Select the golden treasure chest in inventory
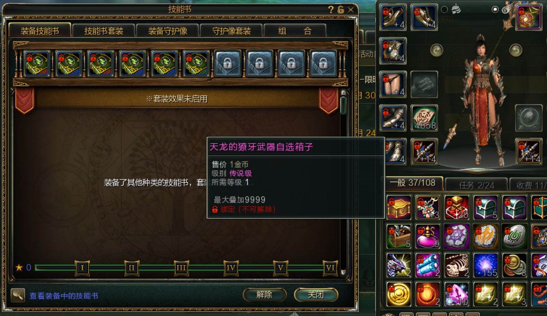Viewport: 547px width, 316px height. tap(399, 208)
